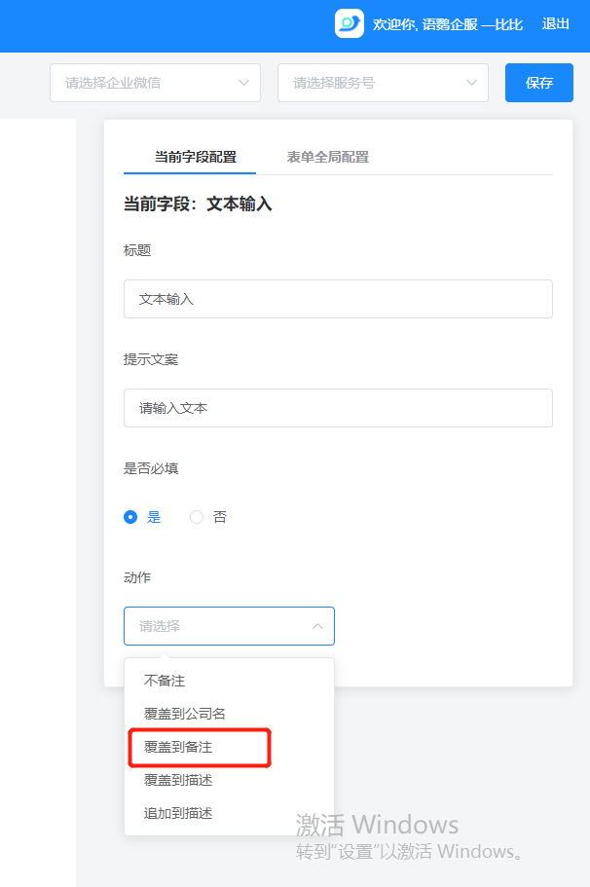
Task: Click the 标题 input field
Action: pyautogui.click(x=338, y=299)
